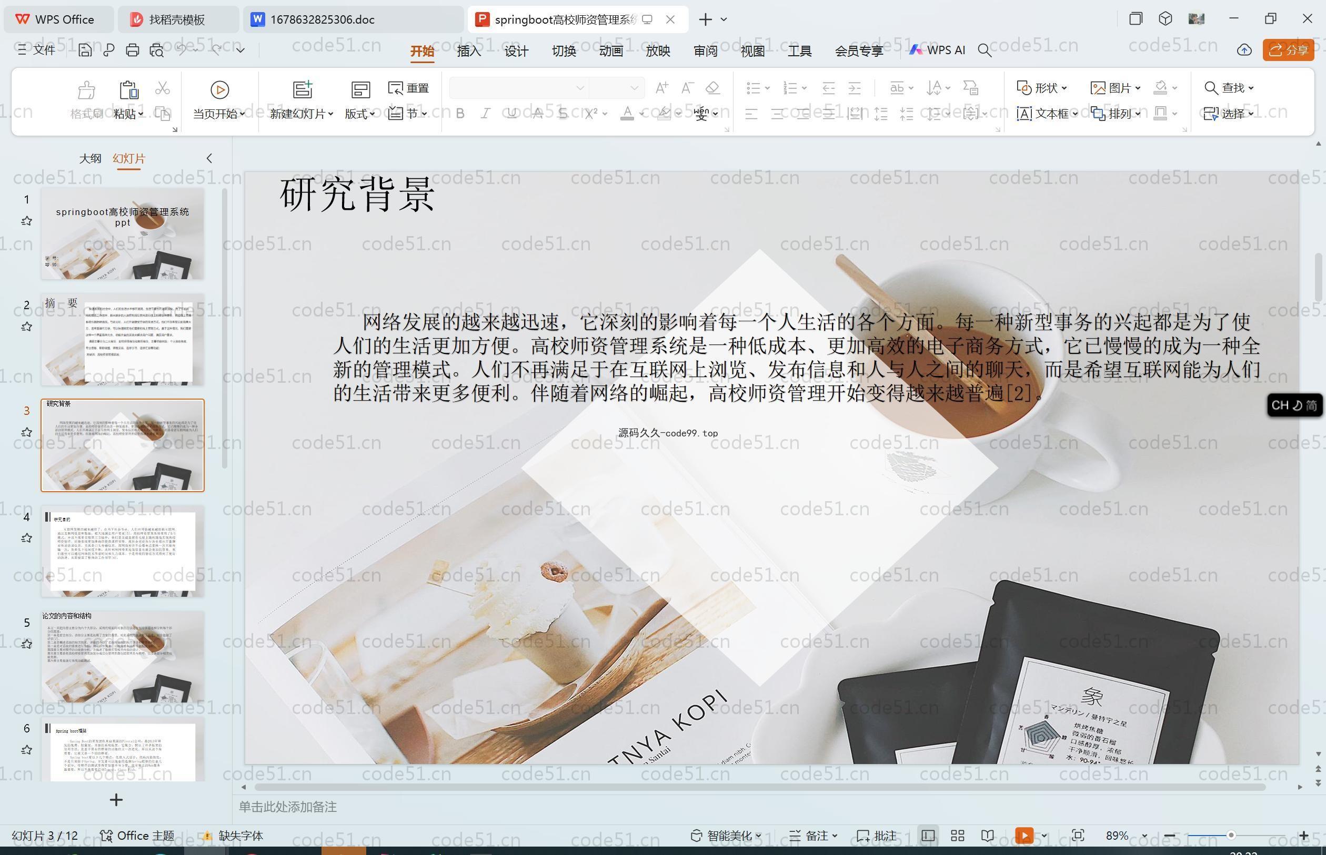This screenshot has width=1326, height=855.
Task: Open font color A swatch
Action: 627,114
